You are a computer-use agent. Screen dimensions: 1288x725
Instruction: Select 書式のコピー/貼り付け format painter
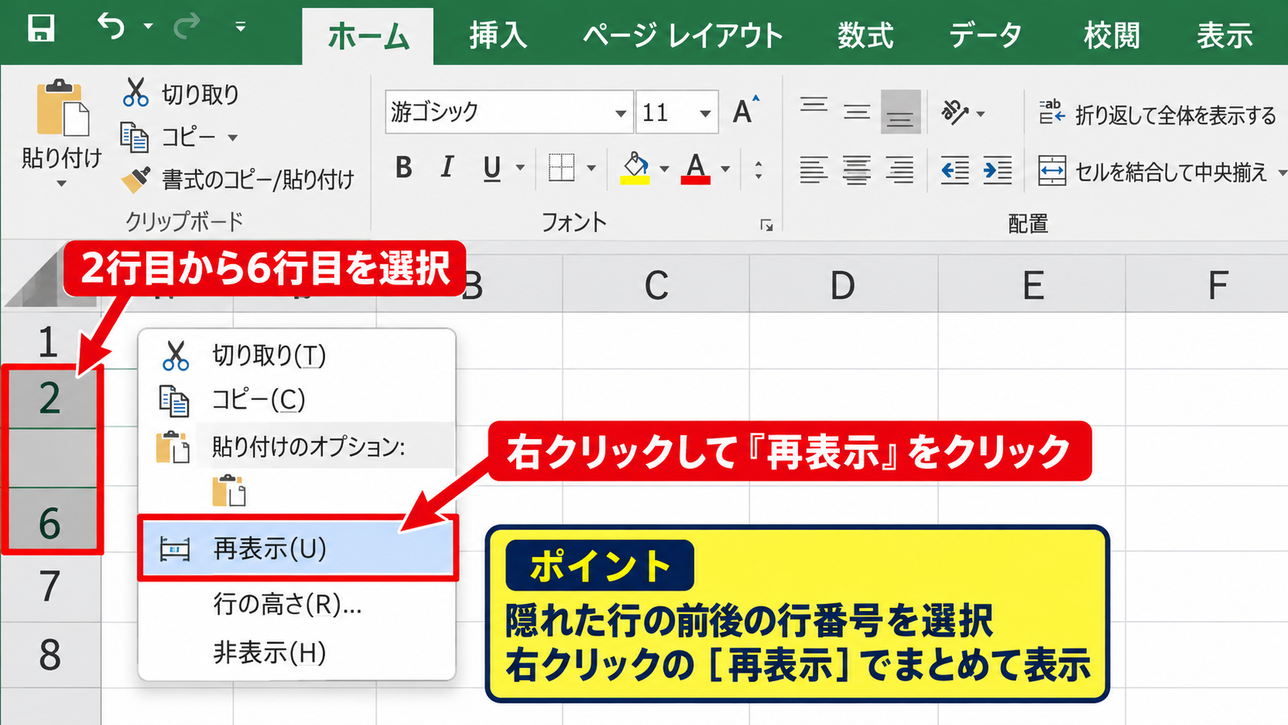click(x=238, y=180)
